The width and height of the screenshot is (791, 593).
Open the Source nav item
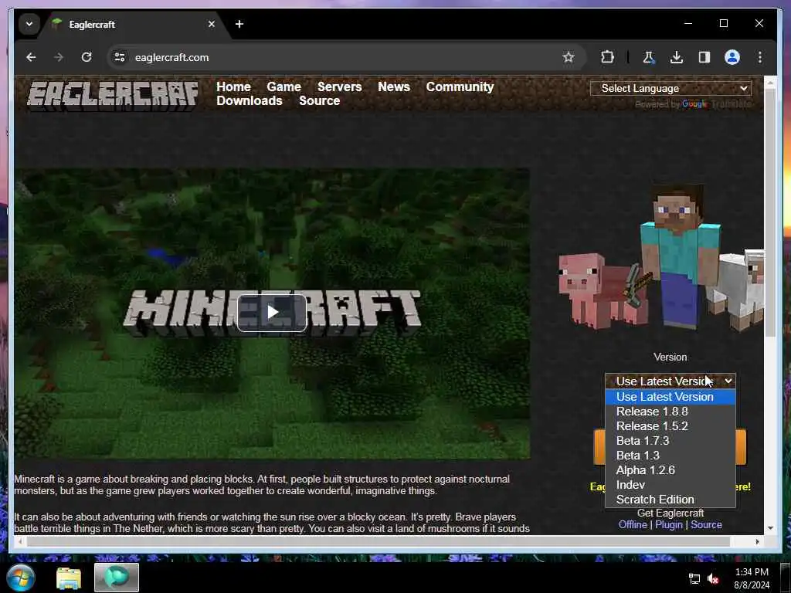point(319,101)
